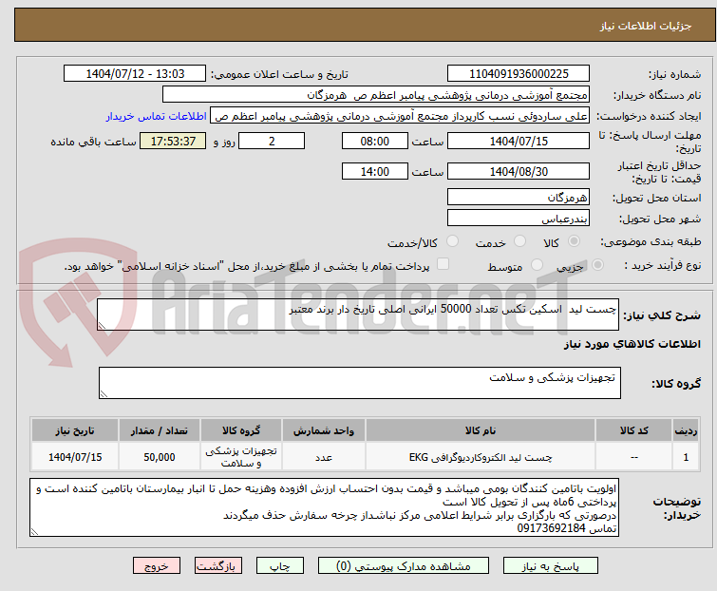This screenshot has height=591, width=717.
Task: Click مشاهده مدارک پیوستی (0) button
Action: point(404,566)
